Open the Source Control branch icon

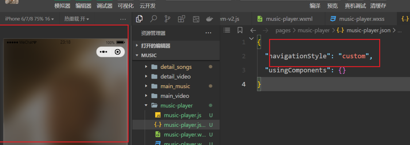pyautogui.click(x=167, y=19)
